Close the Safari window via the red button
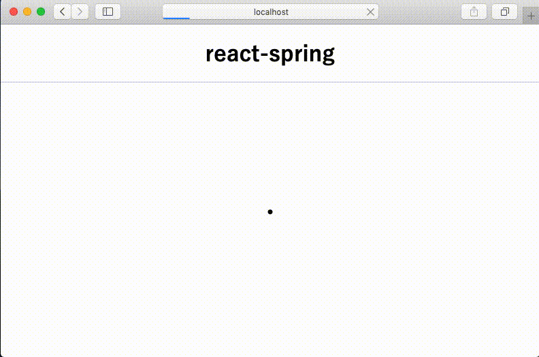The width and height of the screenshot is (539, 357). tap(14, 12)
